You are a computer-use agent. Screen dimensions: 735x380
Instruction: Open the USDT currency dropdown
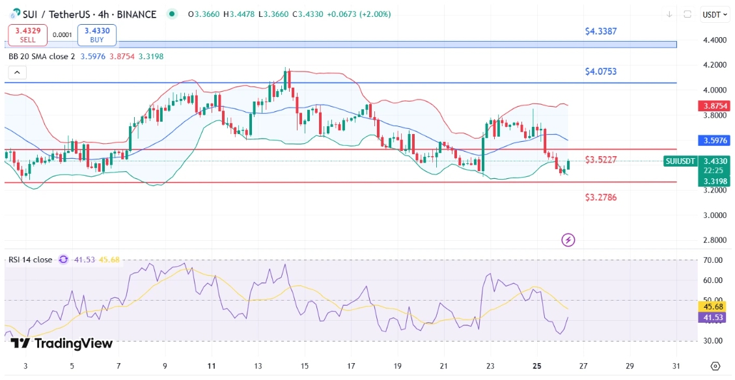pyautogui.click(x=714, y=14)
